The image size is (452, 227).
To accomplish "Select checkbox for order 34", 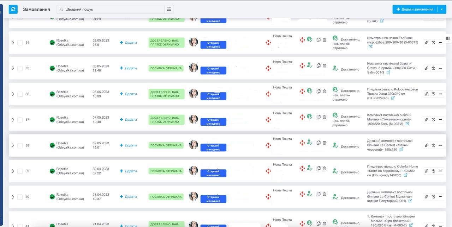I will [x=20, y=43].
